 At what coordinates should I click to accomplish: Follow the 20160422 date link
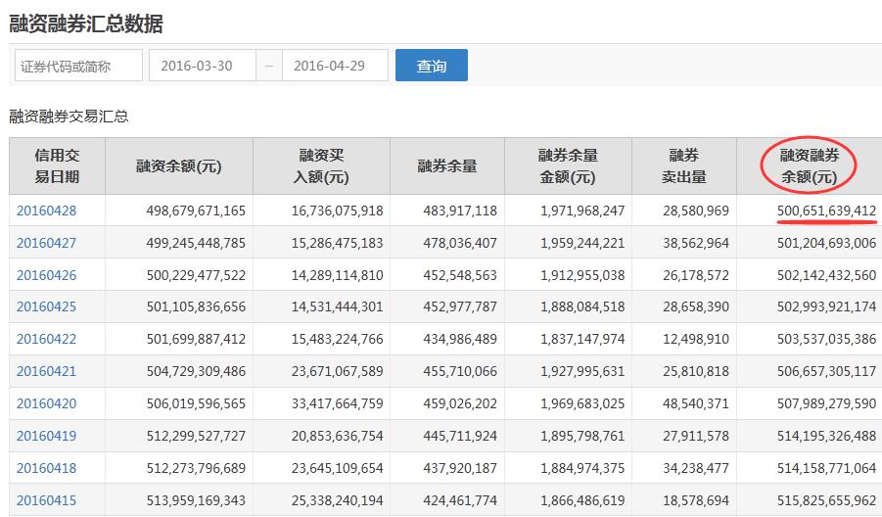click(46, 339)
